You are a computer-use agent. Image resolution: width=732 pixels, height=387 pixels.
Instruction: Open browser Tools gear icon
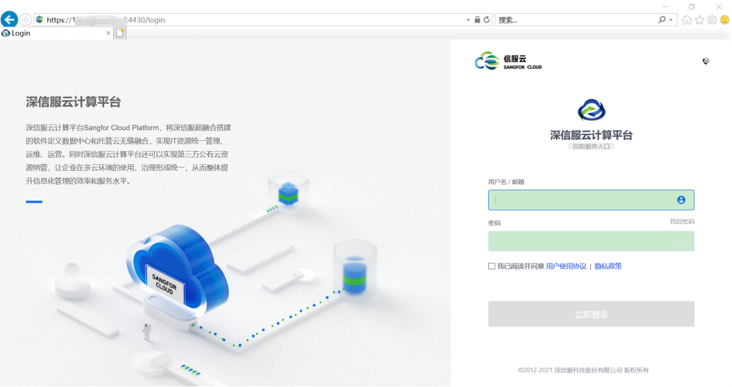[x=712, y=19]
